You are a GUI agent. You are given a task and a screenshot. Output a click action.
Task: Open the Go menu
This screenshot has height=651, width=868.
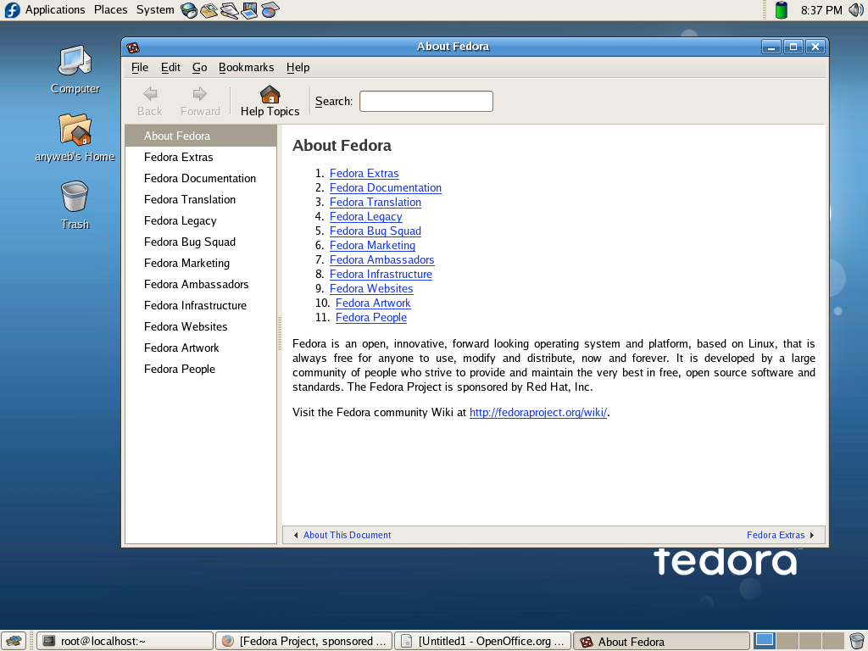pos(200,68)
